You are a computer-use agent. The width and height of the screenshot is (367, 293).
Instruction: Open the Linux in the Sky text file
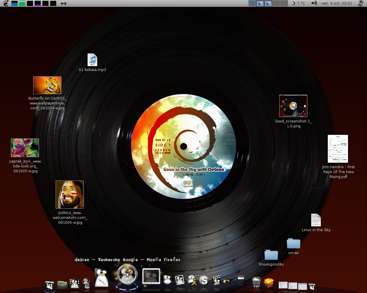tap(316, 220)
